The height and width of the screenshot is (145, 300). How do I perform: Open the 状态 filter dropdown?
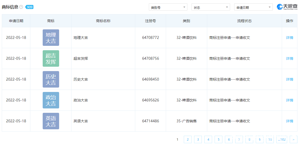point(211,7)
